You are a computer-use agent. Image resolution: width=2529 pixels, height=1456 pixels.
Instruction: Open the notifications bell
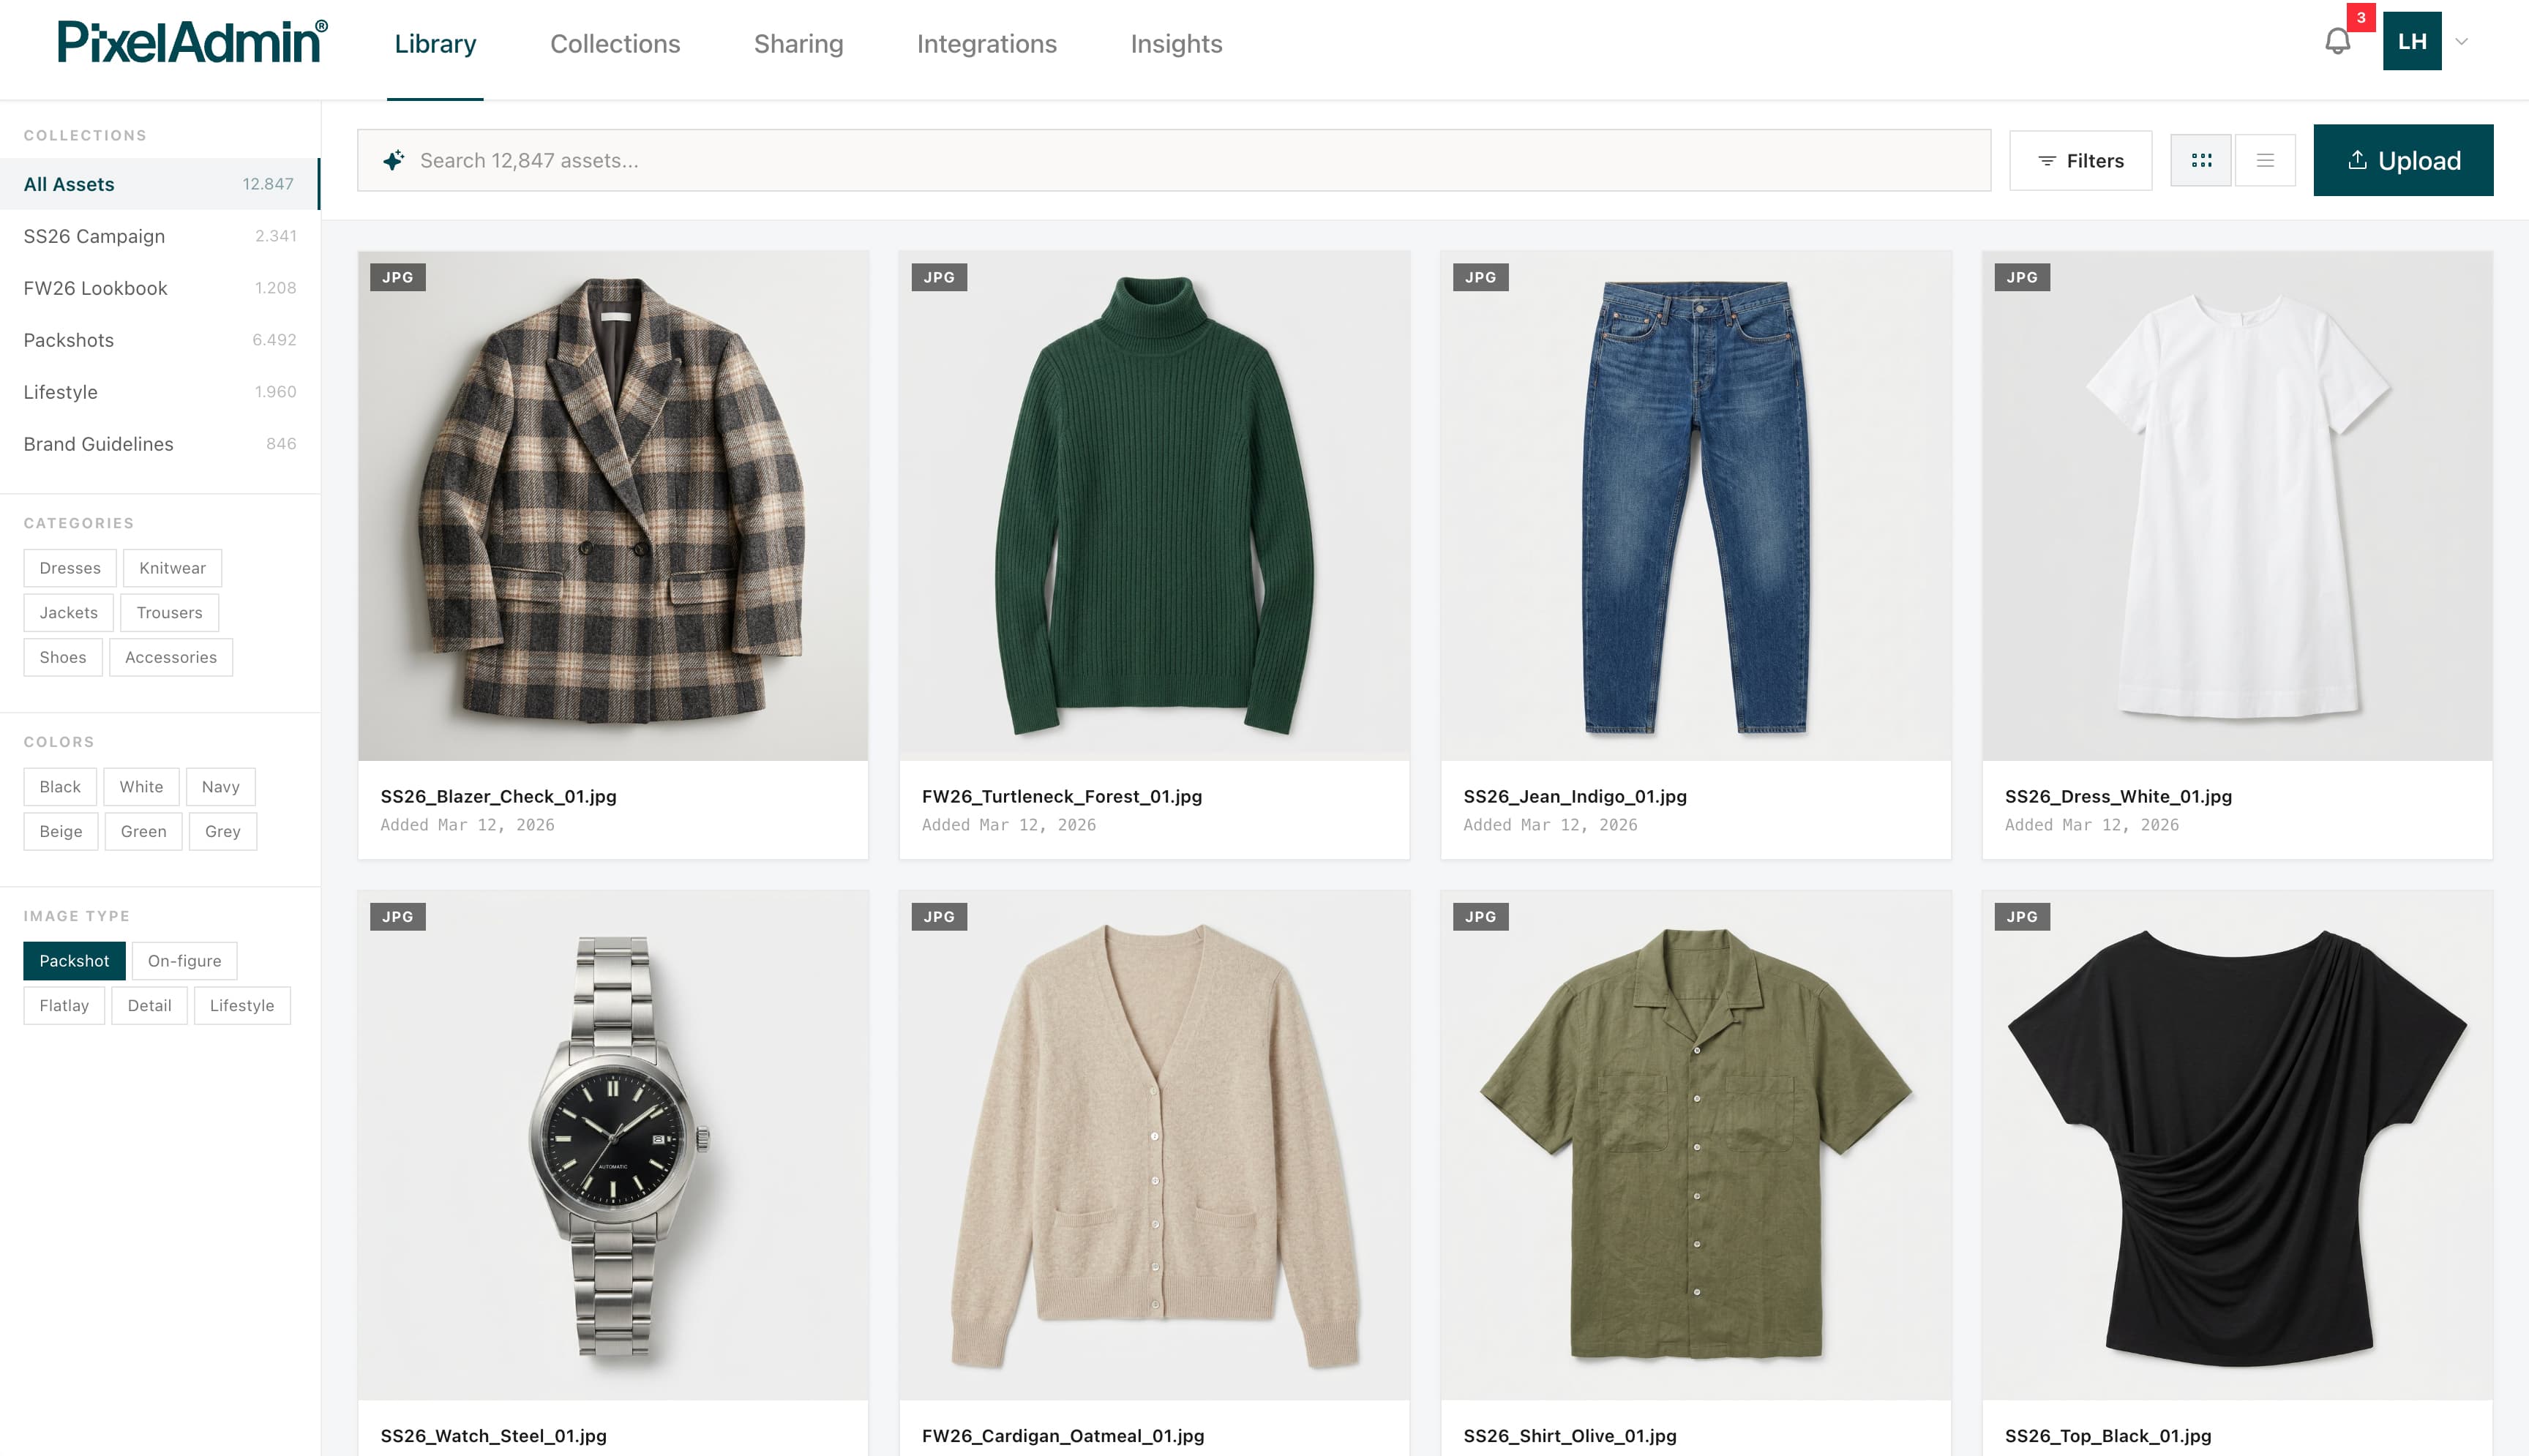coord(2336,42)
